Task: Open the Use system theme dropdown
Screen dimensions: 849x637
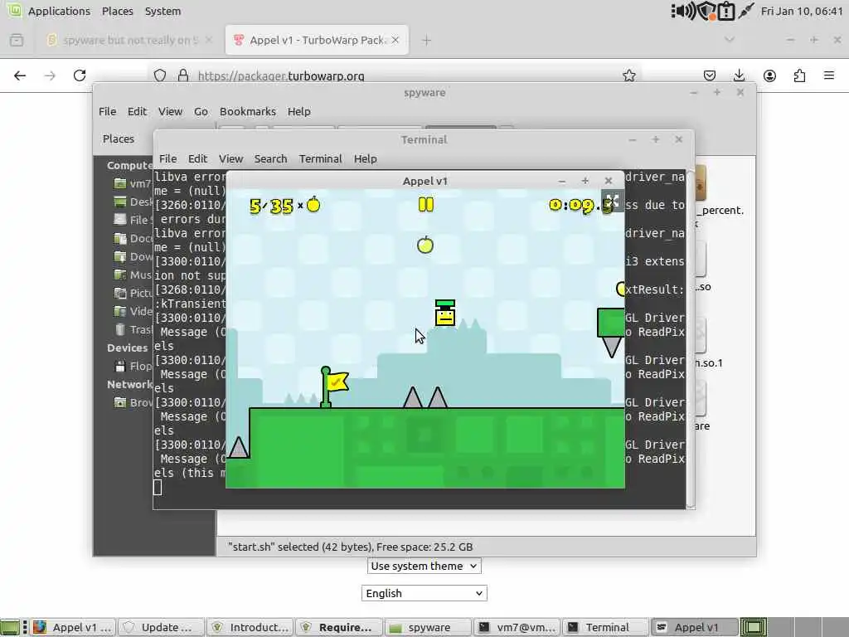Action: (x=424, y=566)
